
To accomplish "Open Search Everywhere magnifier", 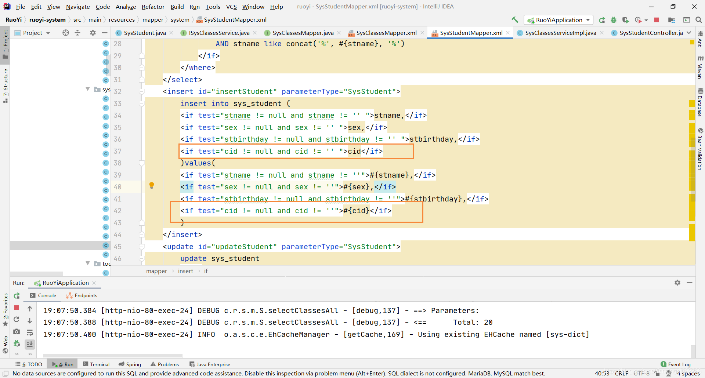I will point(699,20).
